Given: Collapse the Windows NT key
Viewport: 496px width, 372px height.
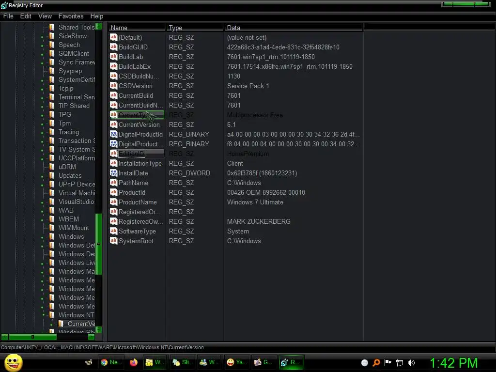Looking at the screenshot, I should (43, 314).
